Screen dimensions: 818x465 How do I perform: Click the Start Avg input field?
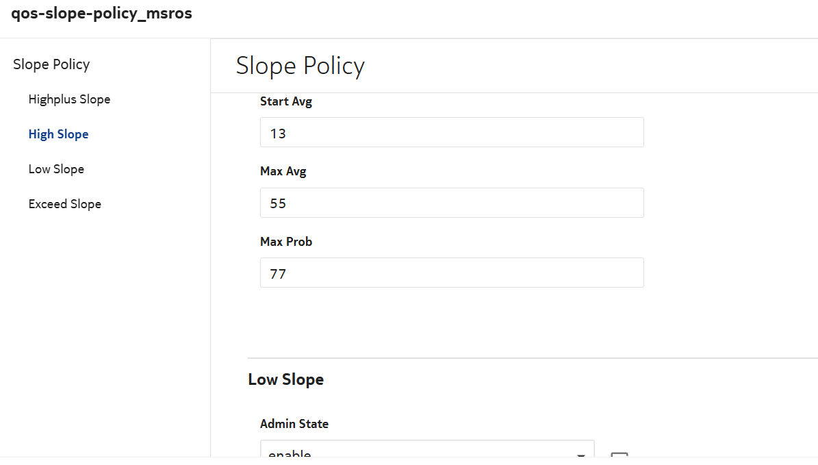[452, 132]
